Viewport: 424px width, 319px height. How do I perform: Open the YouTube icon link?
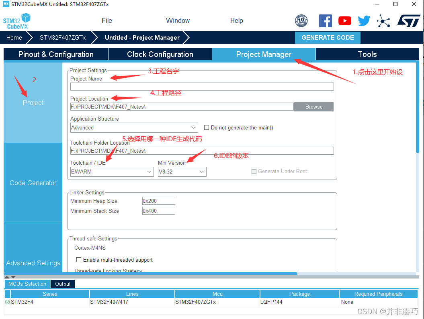click(x=345, y=21)
